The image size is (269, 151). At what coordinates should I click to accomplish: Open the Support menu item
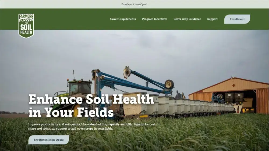point(212,19)
